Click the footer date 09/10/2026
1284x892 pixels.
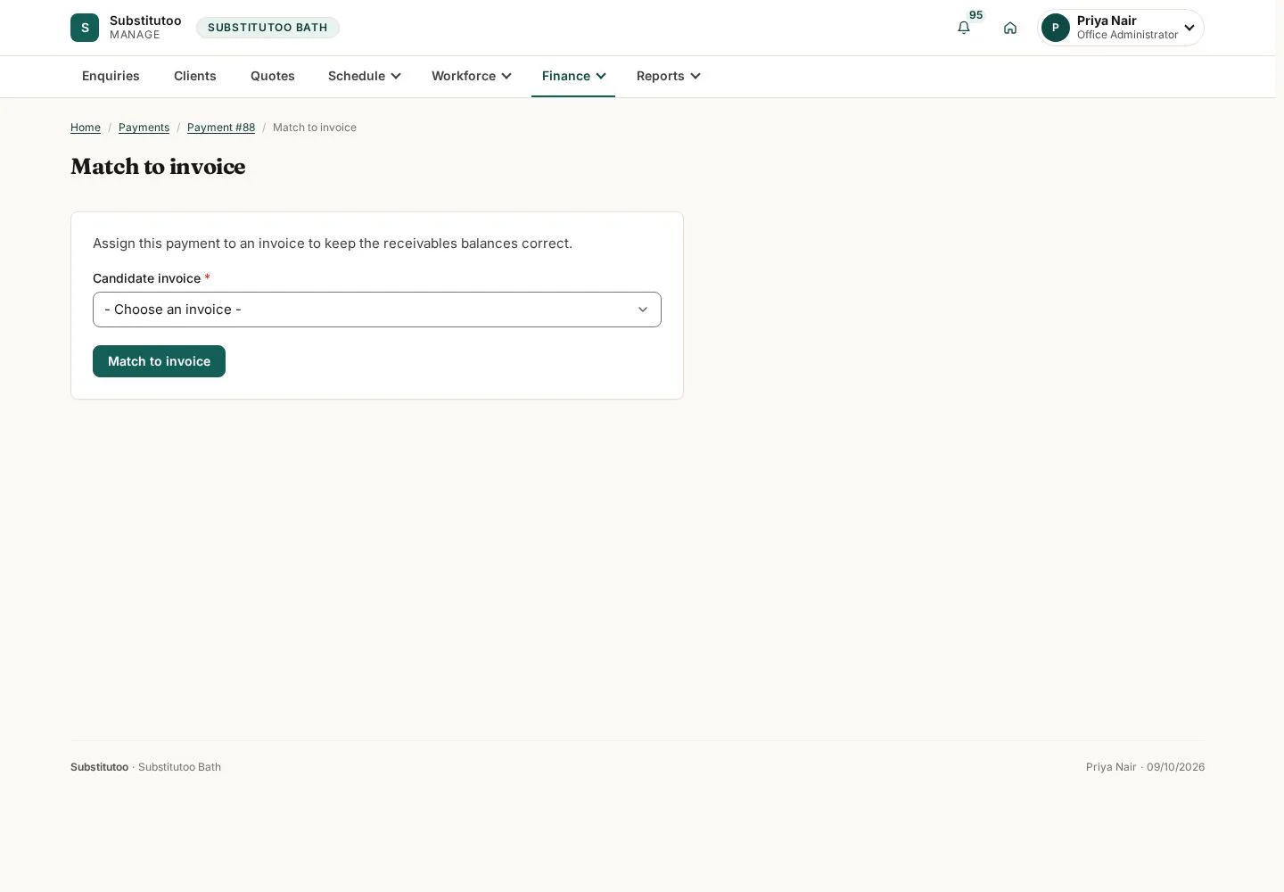[1175, 767]
